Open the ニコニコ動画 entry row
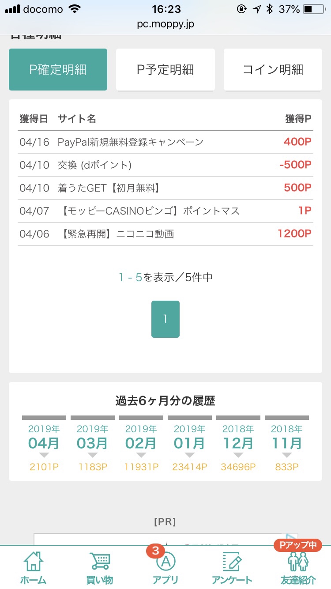The height and width of the screenshot is (589, 331). click(165, 234)
